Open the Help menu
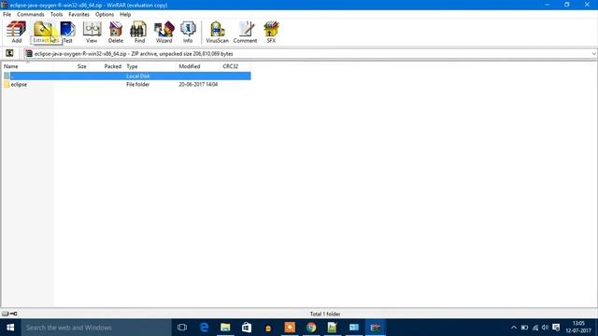The width and height of the screenshot is (598, 336). point(125,14)
